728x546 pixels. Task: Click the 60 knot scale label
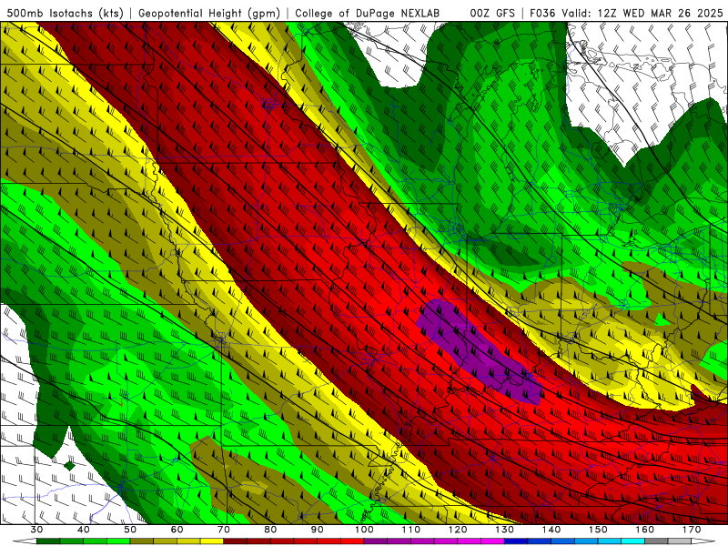177,530
